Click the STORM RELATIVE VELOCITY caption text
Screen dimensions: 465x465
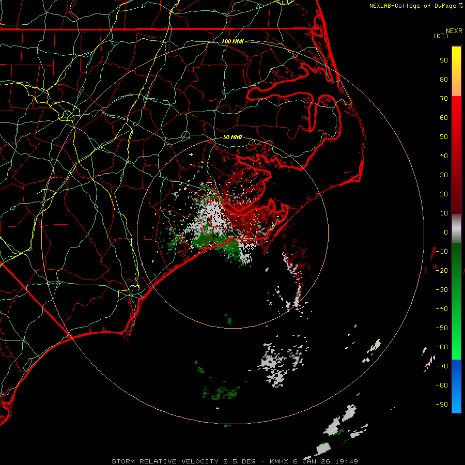pyautogui.click(x=165, y=461)
